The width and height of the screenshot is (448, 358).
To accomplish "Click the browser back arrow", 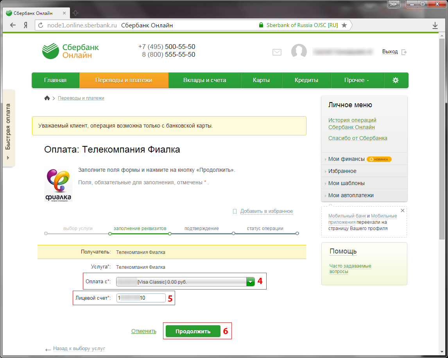I will (x=13, y=25).
